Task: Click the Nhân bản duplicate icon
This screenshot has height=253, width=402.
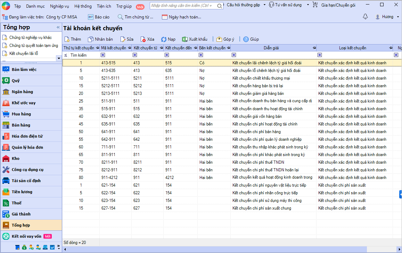Action: pos(91,39)
